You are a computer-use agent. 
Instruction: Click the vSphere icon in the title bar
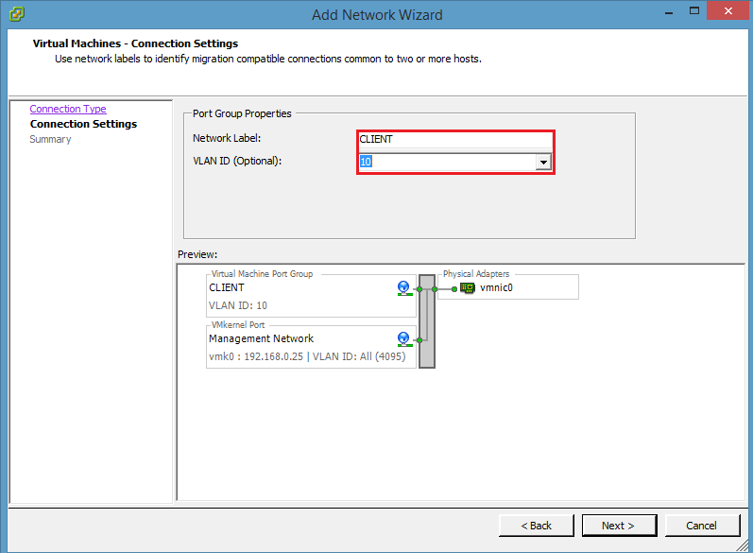[16, 14]
